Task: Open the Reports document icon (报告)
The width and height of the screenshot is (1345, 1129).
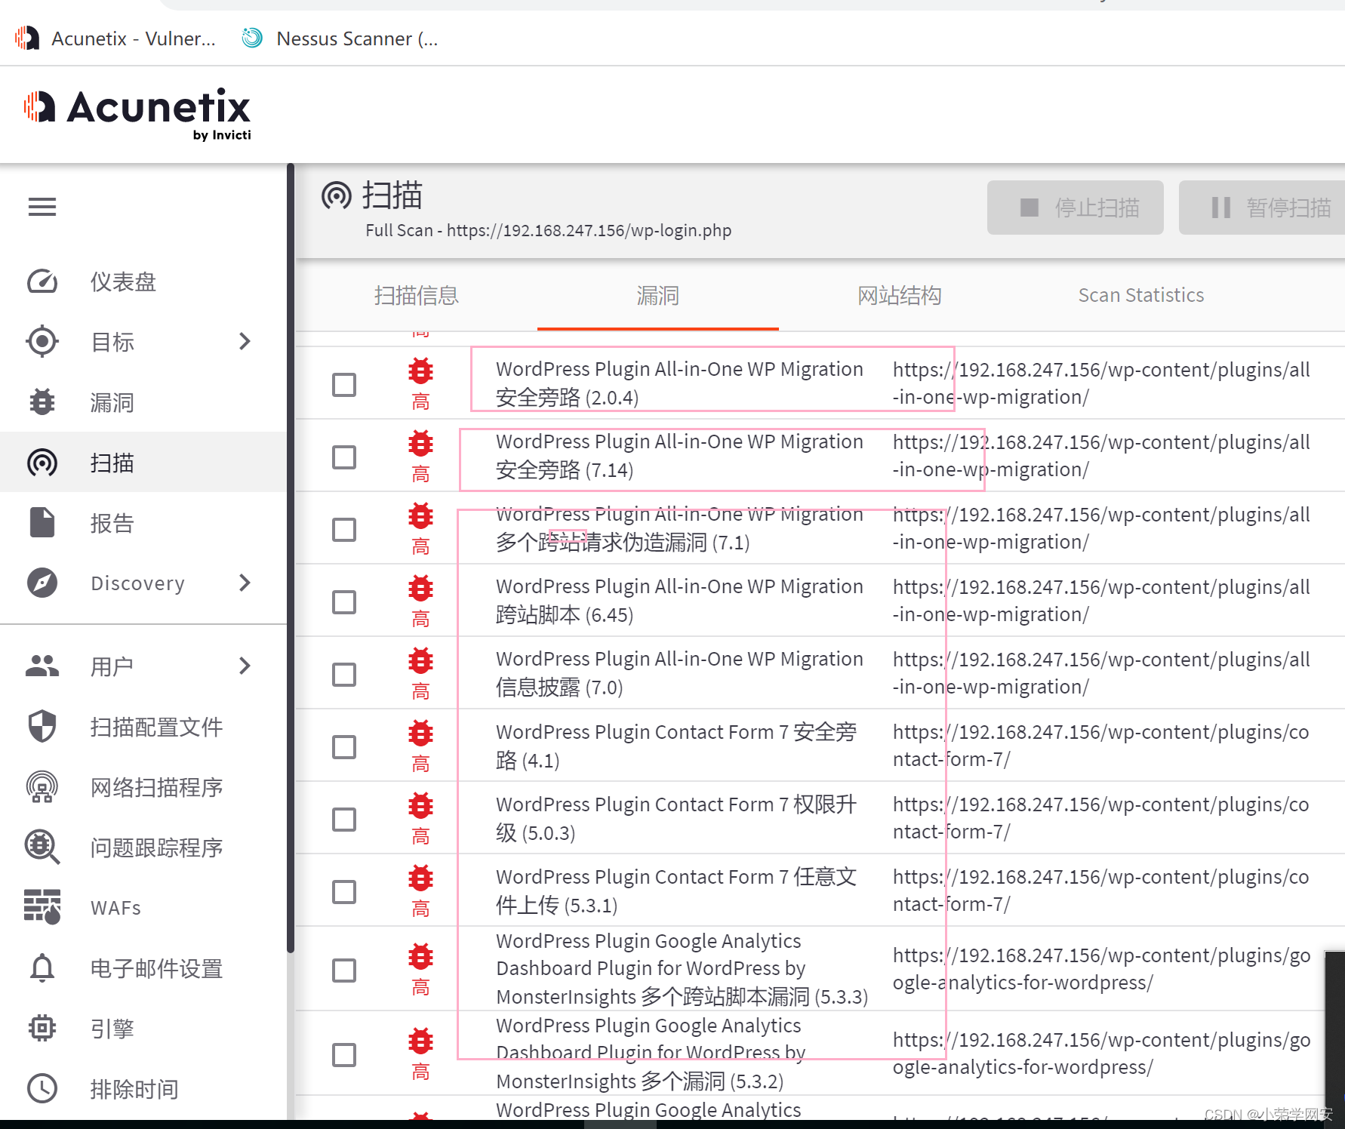Action: [x=42, y=522]
